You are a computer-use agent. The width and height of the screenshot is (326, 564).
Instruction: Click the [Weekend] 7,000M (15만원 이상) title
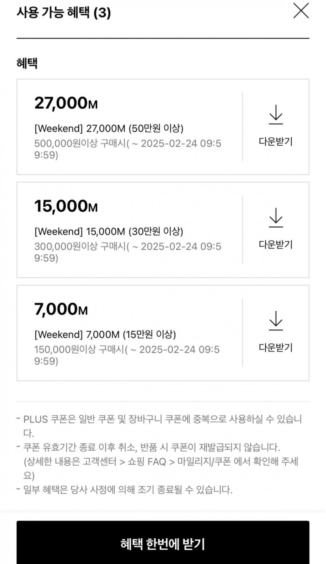[105, 334]
